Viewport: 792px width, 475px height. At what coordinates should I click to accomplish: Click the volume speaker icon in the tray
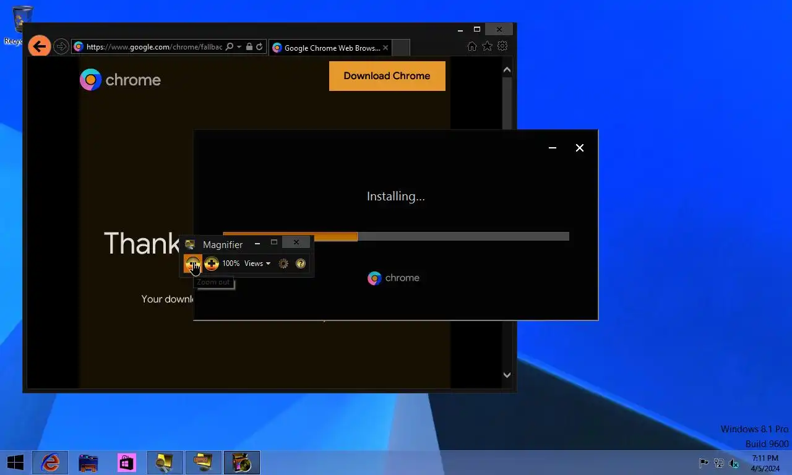click(734, 463)
